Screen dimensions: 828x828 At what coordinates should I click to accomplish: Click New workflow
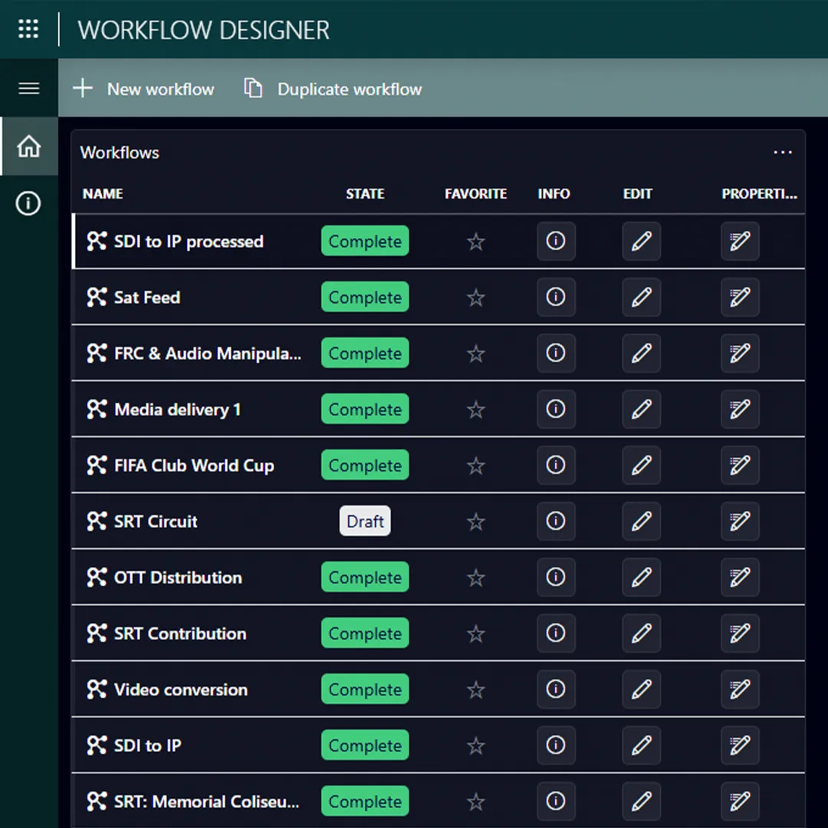[x=143, y=89]
